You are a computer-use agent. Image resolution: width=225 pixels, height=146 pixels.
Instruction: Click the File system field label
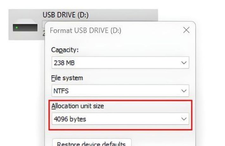click(x=67, y=78)
